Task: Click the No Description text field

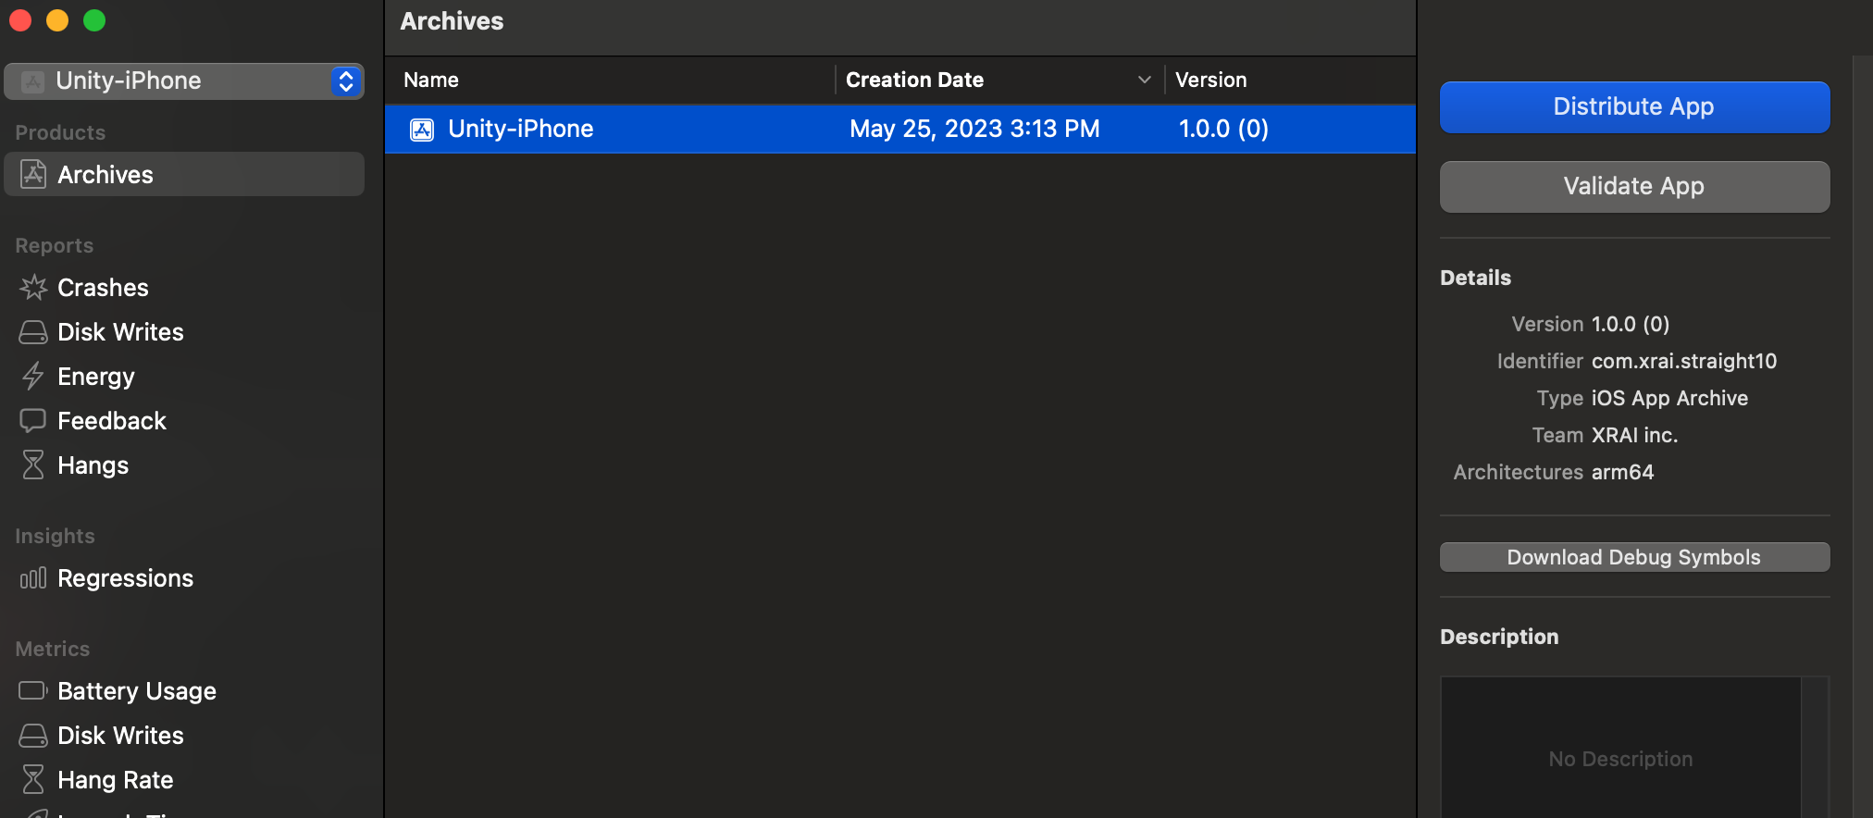Action: [x=1620, y=748]
